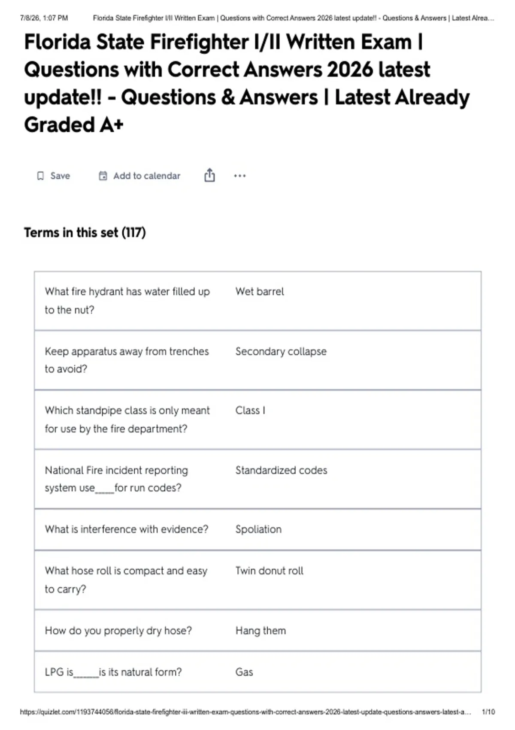Screen dimensions: 515x730
Task: Click the 'Standardized codes' answer
Action: [281, 471]
